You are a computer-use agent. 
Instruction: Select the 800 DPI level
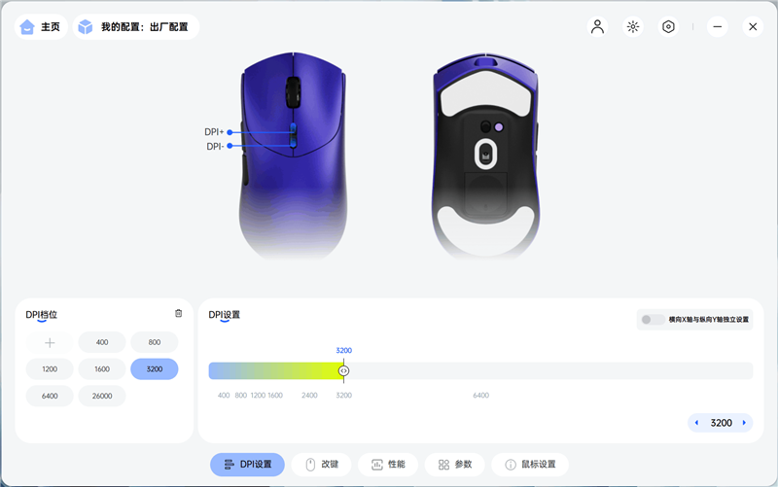155,342
